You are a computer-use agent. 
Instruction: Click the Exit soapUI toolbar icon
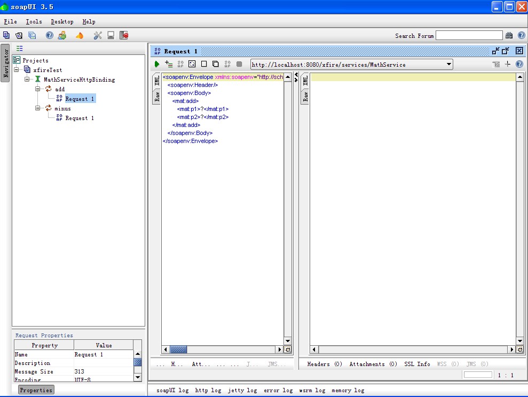[x=124, y=36]
